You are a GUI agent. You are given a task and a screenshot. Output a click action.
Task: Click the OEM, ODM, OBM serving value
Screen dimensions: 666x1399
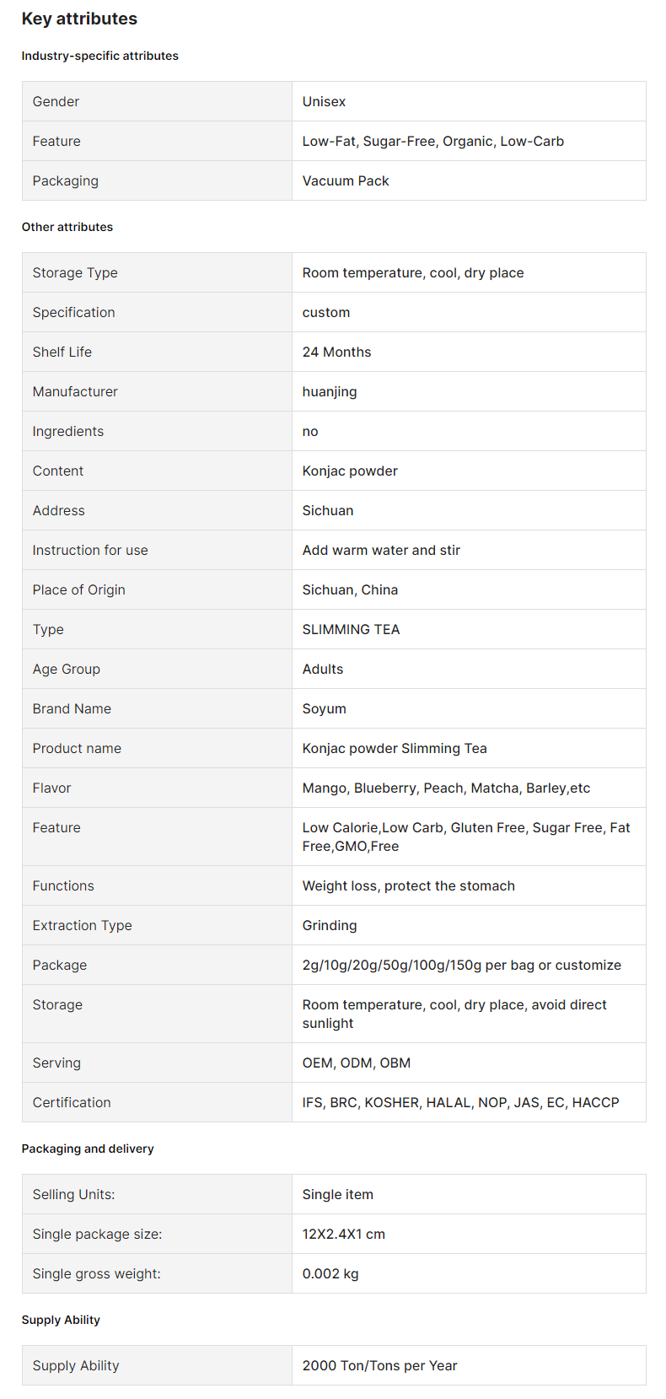click(x=357, y=1063)
